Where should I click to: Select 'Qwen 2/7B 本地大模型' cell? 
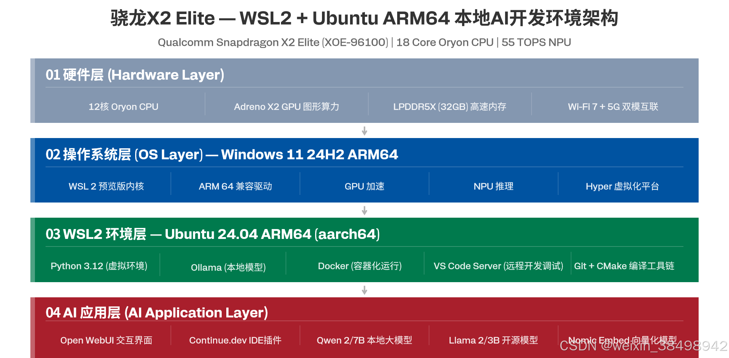pos(364,340)
